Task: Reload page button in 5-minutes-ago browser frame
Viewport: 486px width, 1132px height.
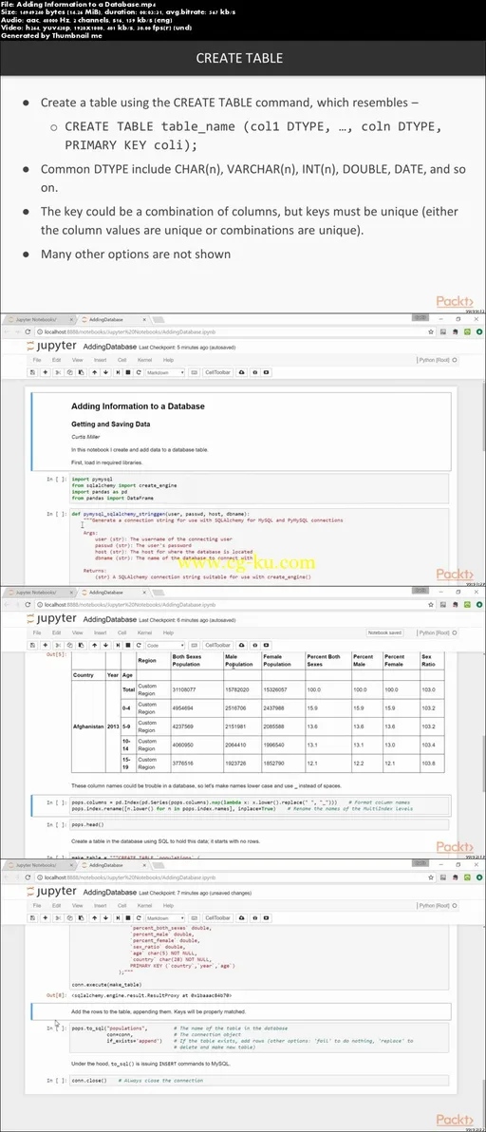Action: 28,331
